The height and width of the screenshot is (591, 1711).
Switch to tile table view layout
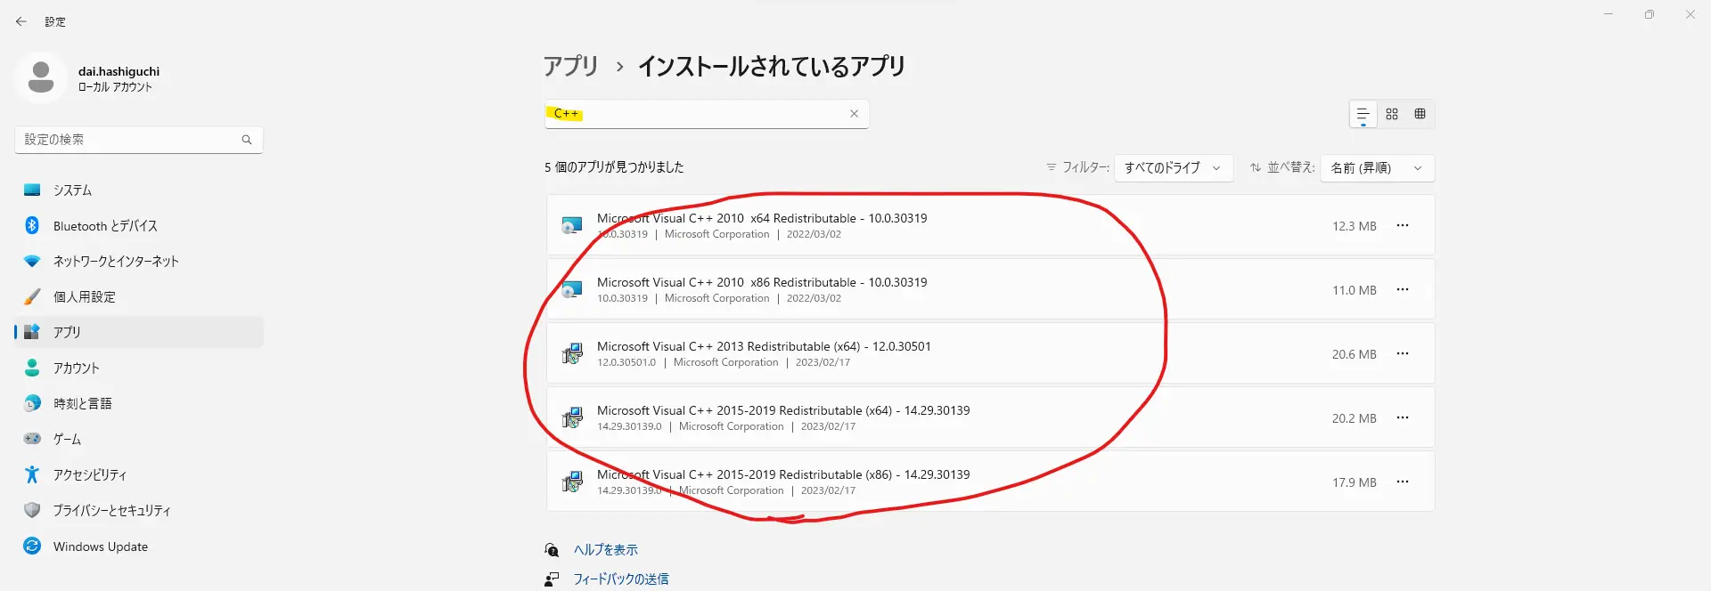(1420, 114)
